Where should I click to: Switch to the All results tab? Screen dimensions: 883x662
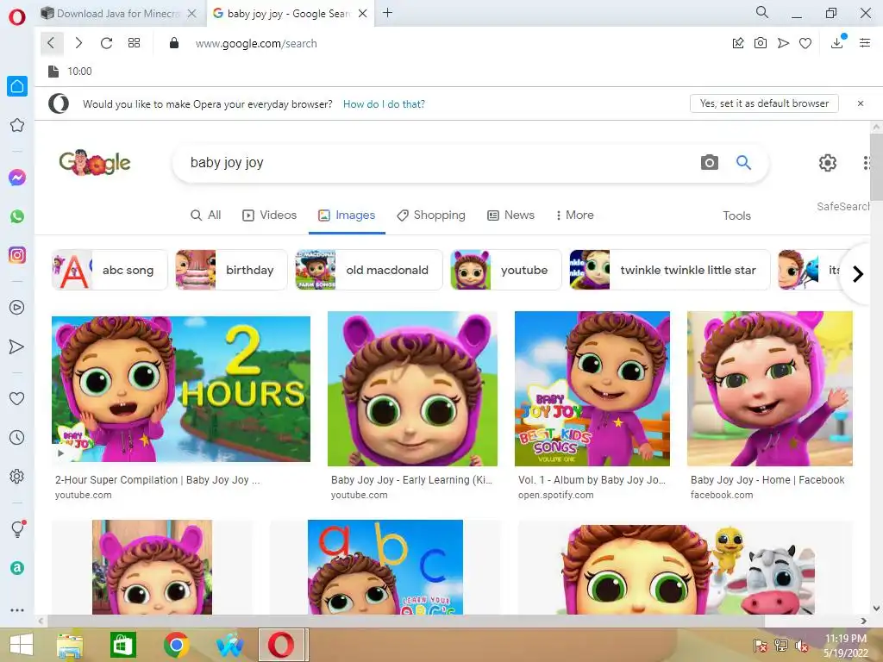pyautogui.click(x=205, y=215)
